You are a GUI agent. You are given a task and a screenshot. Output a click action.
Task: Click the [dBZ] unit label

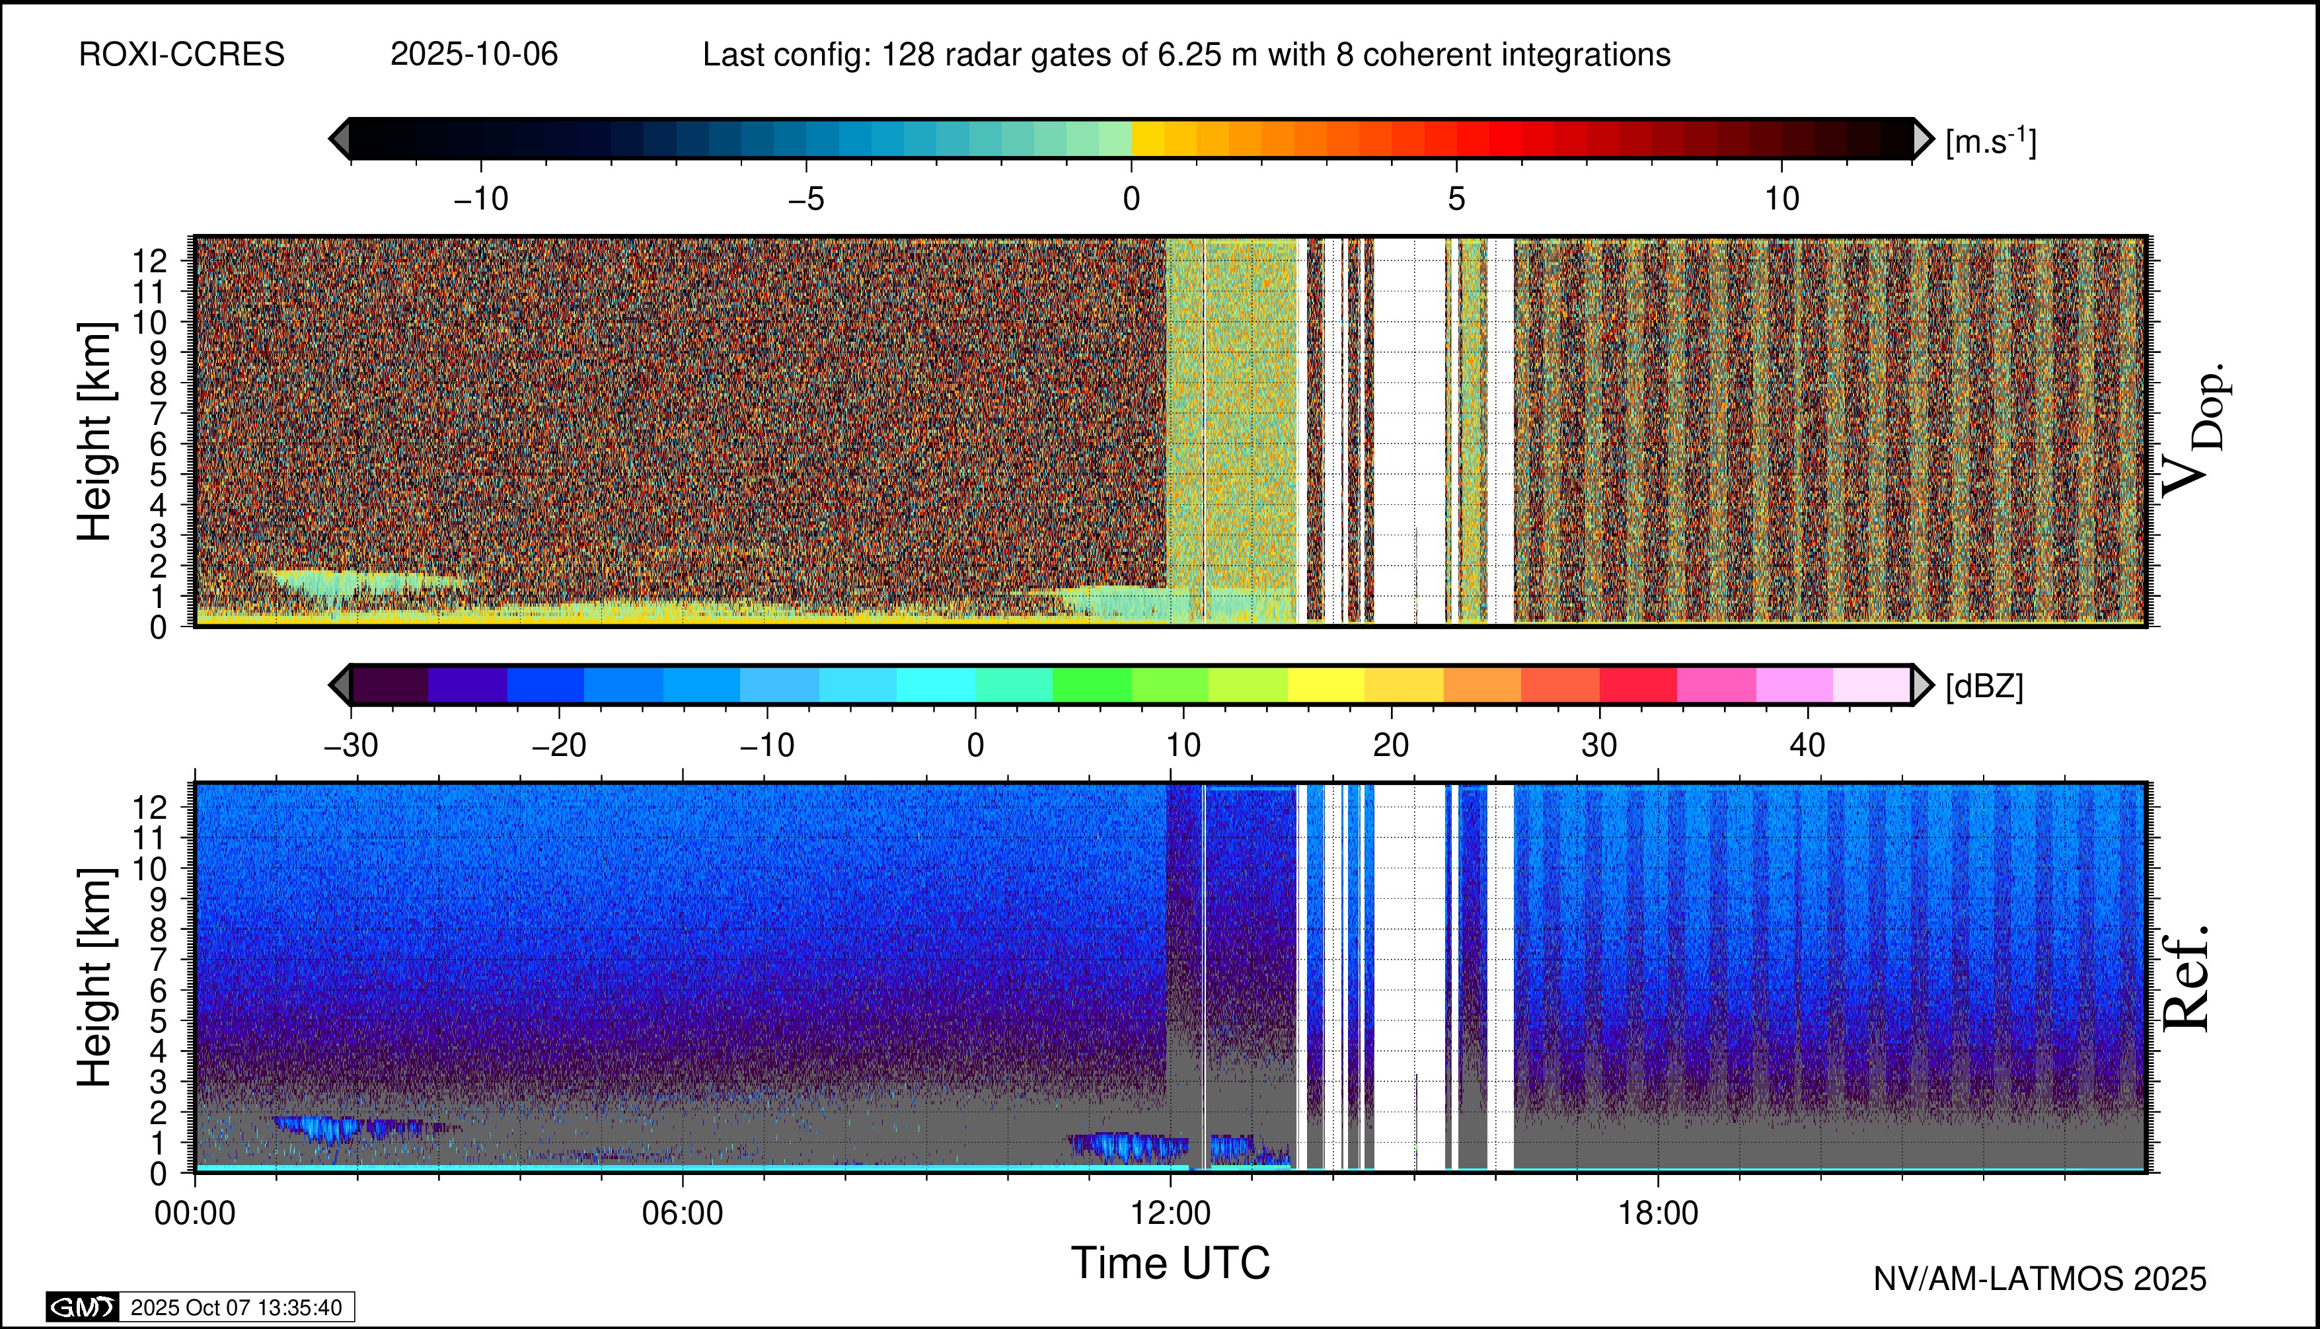pos(1984,687)
